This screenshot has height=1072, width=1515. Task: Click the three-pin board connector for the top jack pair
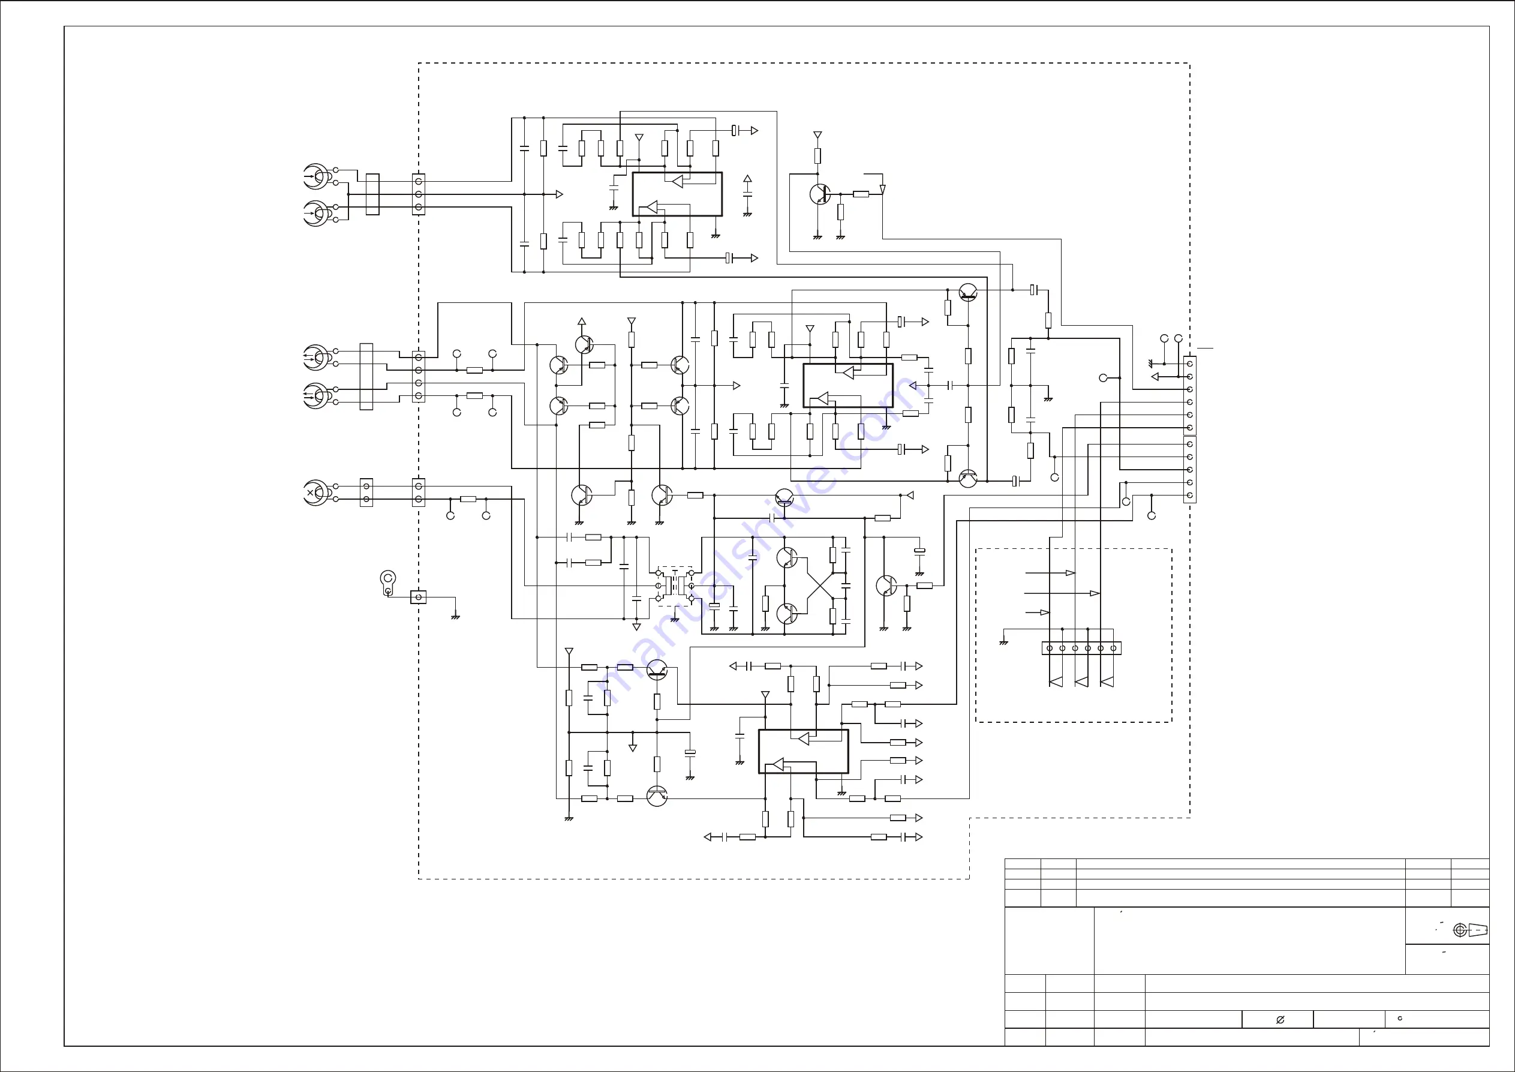pos(419,194)
